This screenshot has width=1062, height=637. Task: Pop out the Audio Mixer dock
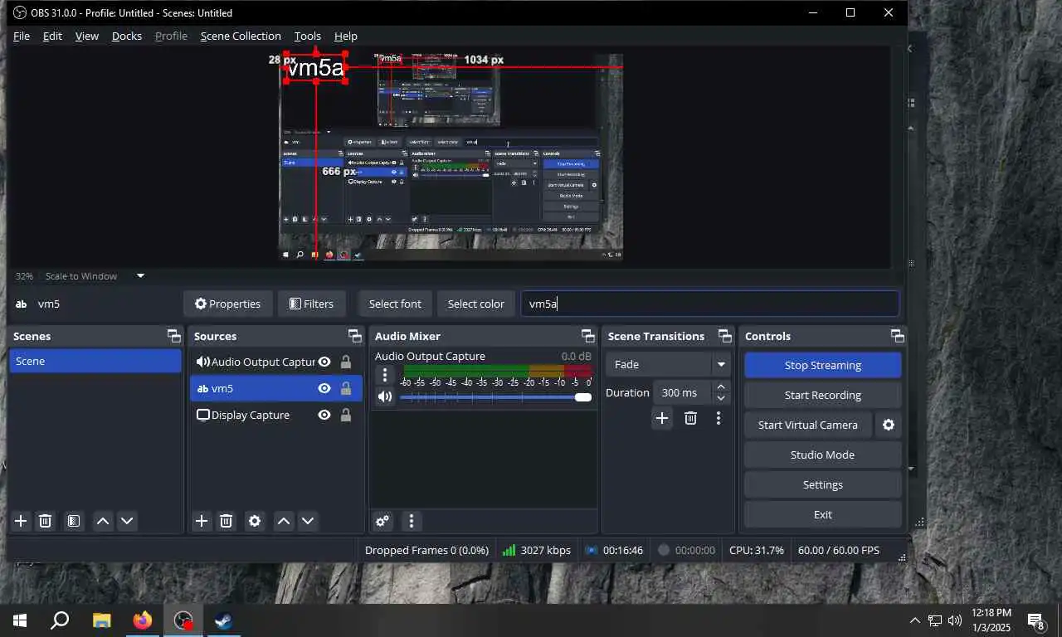click(588, 336)
